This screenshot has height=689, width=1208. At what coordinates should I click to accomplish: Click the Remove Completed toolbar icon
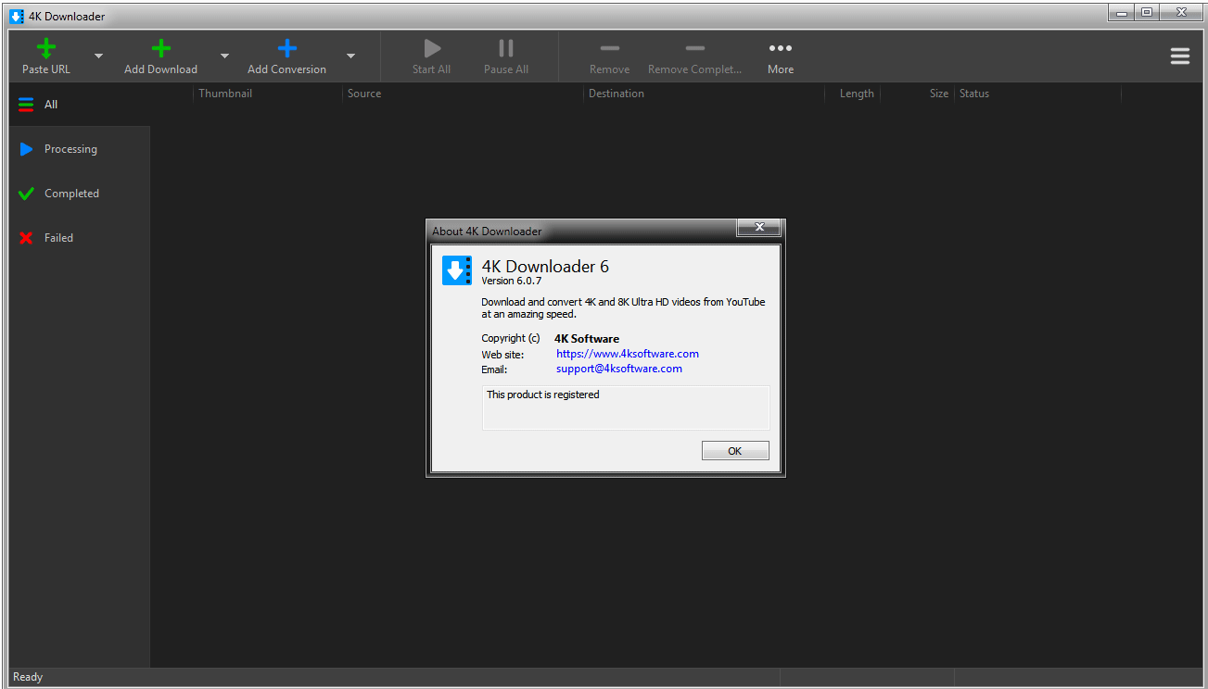pos(694,49)
